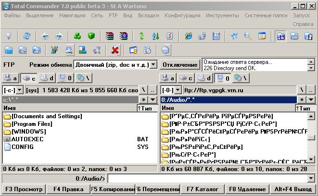Click the single green cube icon

[91, 36]
